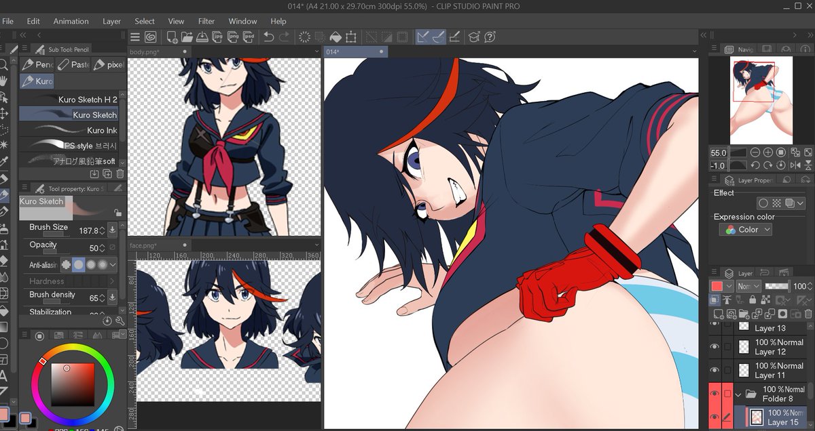Screen dimensions: 815x431
Task: Create a new raster layer icon
Action: pos(717,314)
